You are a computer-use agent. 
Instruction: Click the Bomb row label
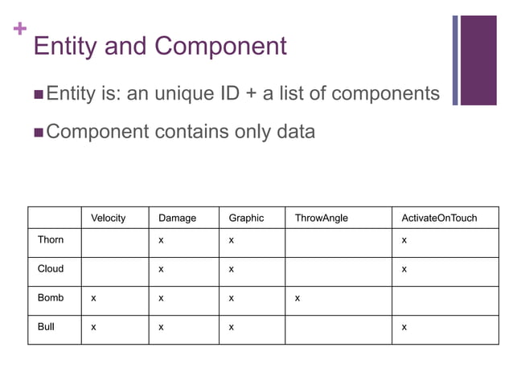(51, 298)
